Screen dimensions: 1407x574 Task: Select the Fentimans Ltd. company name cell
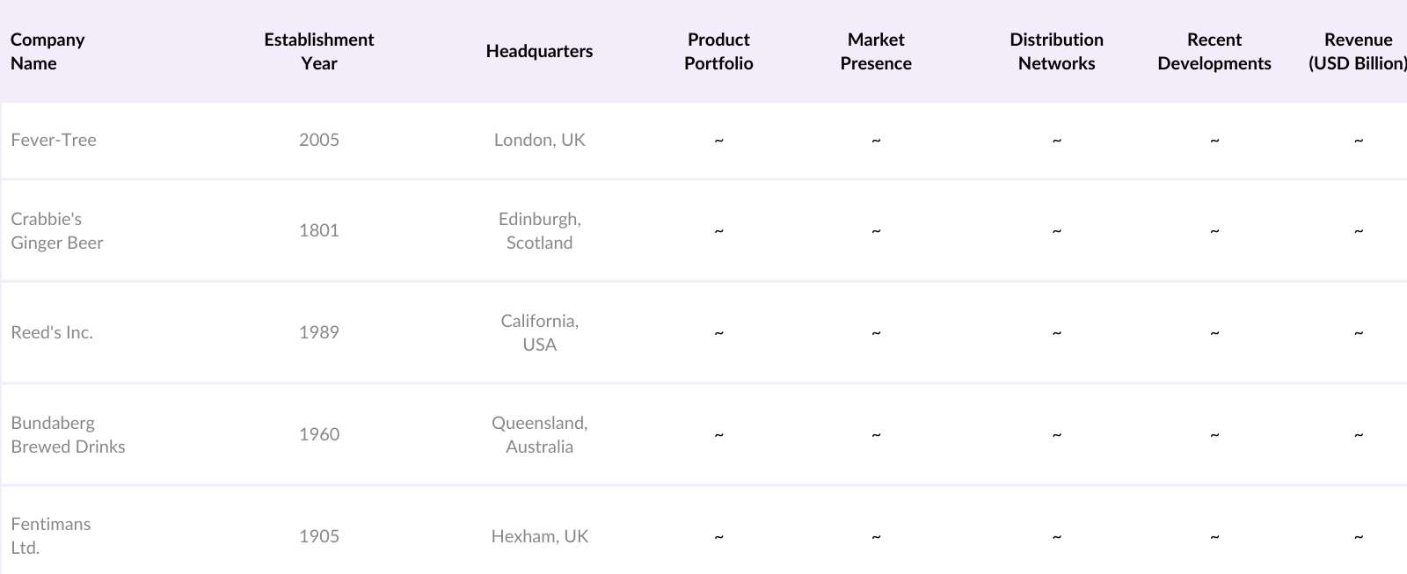click(x=51, y=535)
